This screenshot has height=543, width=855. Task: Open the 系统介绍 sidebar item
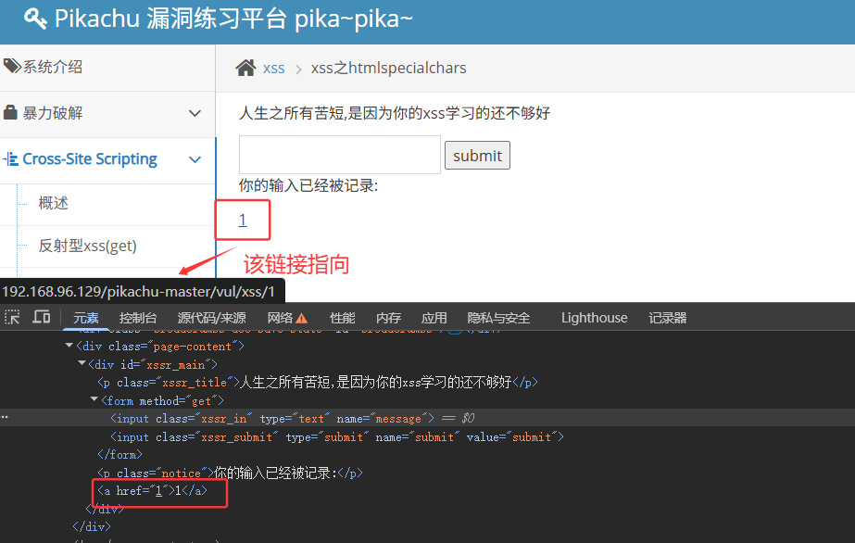tap(53, 67)
